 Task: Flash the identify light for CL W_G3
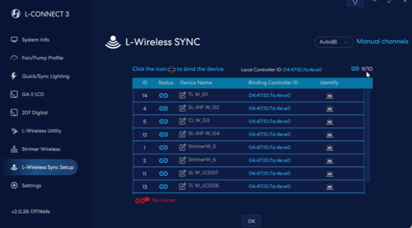tap(330, 122)
